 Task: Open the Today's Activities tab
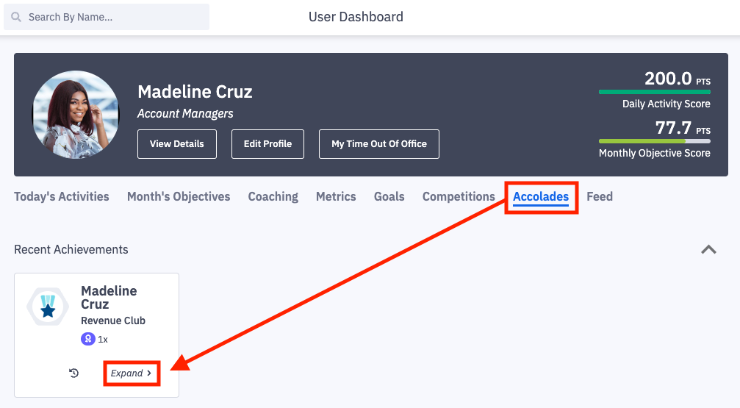point(62,197)
